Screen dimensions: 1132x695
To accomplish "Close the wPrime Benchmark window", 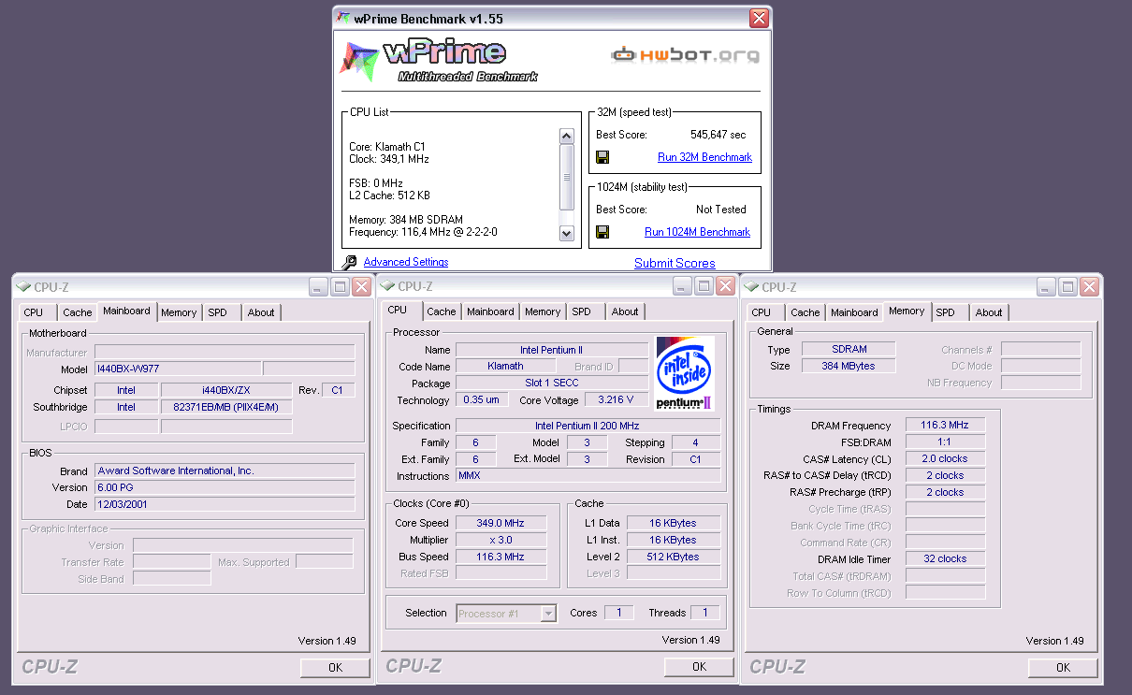I will coord(759,18).
